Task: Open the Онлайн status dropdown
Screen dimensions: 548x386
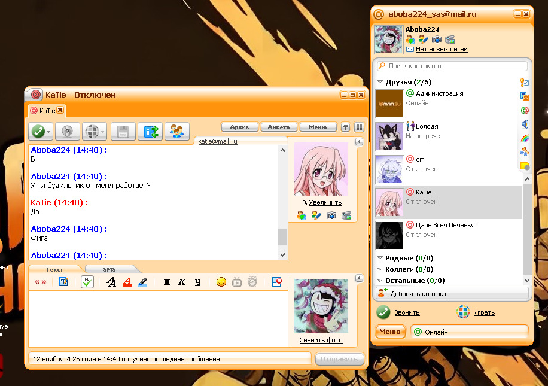Action: (470, 332)
